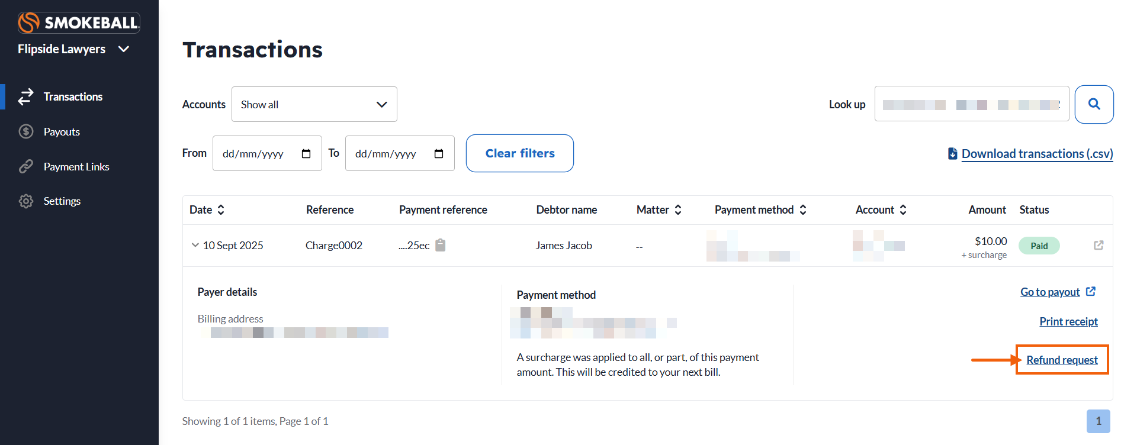Click the Look up search field
This screenshot has height=445, width=1137.
(x=971, y=104)
